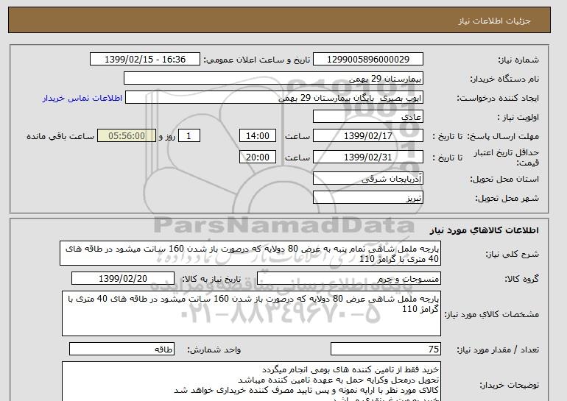The image size is (567, 401).
Task: Click the label تاریخ و ساعت اعلان عمومی
Action: [257, 60]
